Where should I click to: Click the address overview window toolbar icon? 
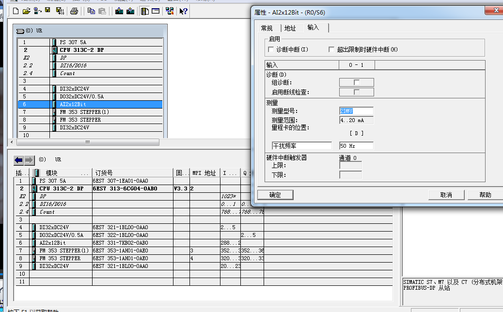tap(156, 11)
